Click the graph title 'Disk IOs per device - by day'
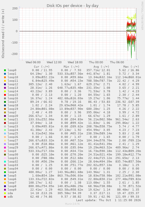 click(72, 6)
